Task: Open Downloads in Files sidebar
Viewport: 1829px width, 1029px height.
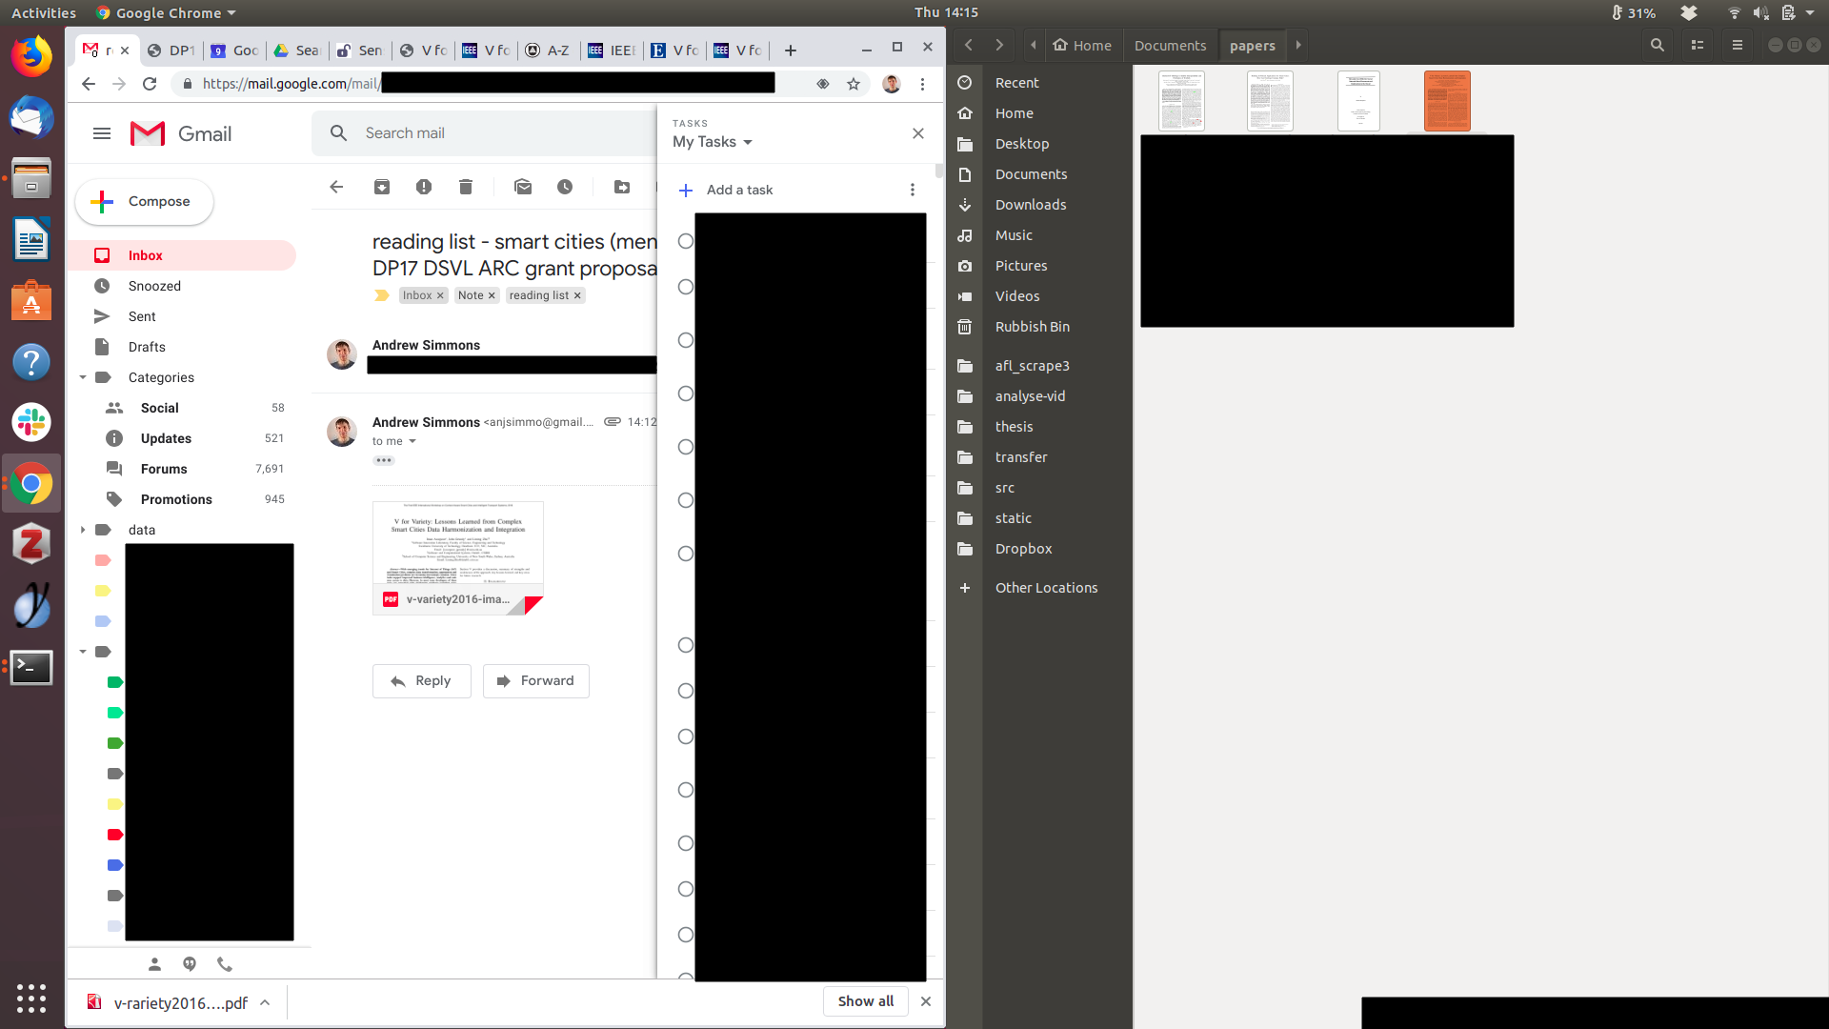Action: [x=1030, y=205]
